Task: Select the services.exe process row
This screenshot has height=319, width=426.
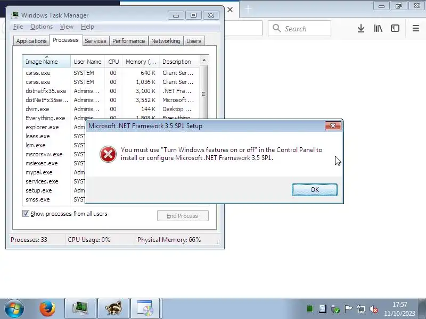Action: tap(54, 181)
